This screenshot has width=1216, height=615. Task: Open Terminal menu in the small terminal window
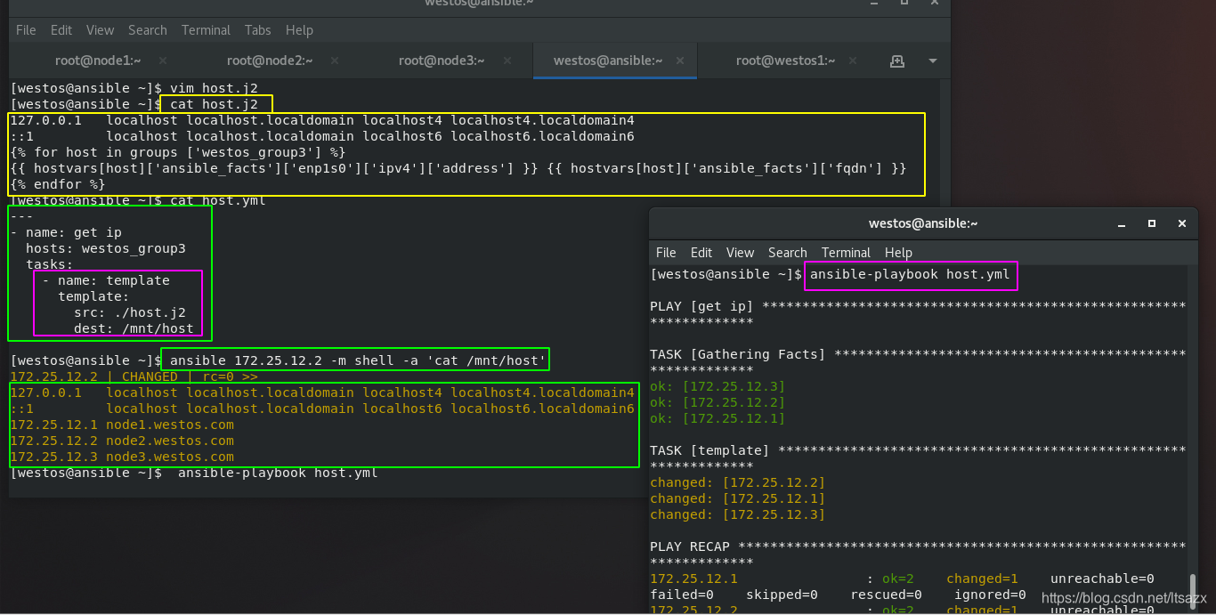[846, 253]
